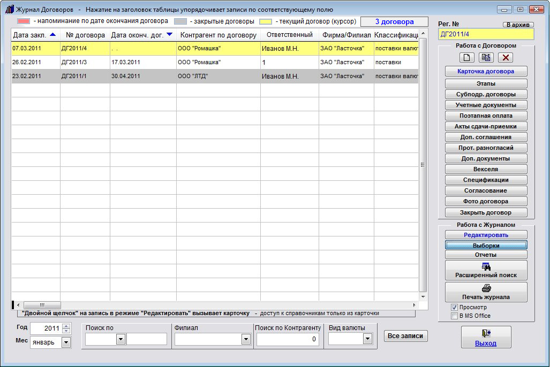Sort by the Дата закл. column arrow
550x367 pixels.
(52, 35)
